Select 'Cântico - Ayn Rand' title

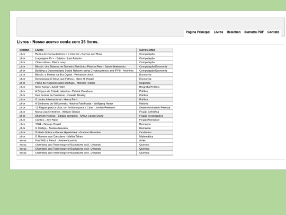click(47, 120)
